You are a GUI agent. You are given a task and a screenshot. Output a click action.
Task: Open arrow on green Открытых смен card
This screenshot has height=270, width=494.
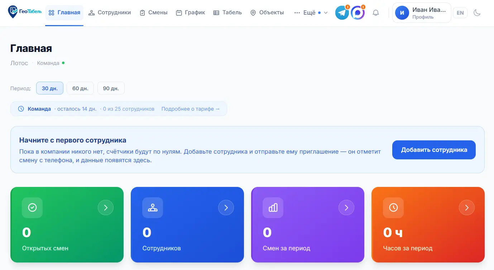coord(106,208)
